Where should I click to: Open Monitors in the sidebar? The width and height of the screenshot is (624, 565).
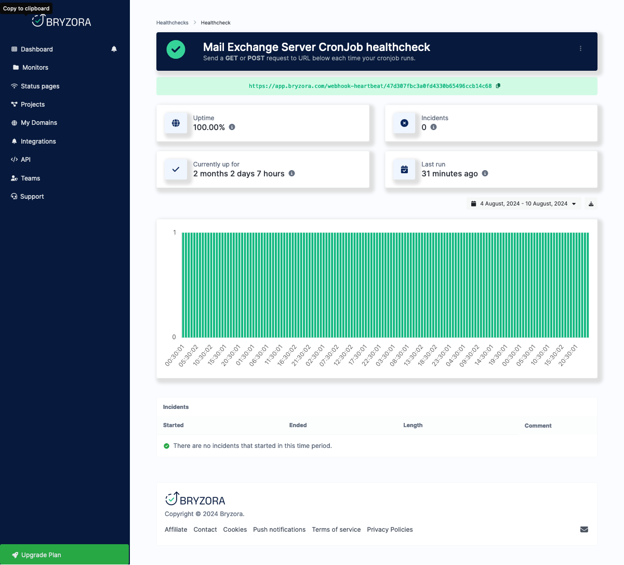pyautogui.click(x=35, y=68)
